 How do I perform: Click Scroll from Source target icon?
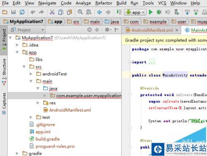(89, 30)
